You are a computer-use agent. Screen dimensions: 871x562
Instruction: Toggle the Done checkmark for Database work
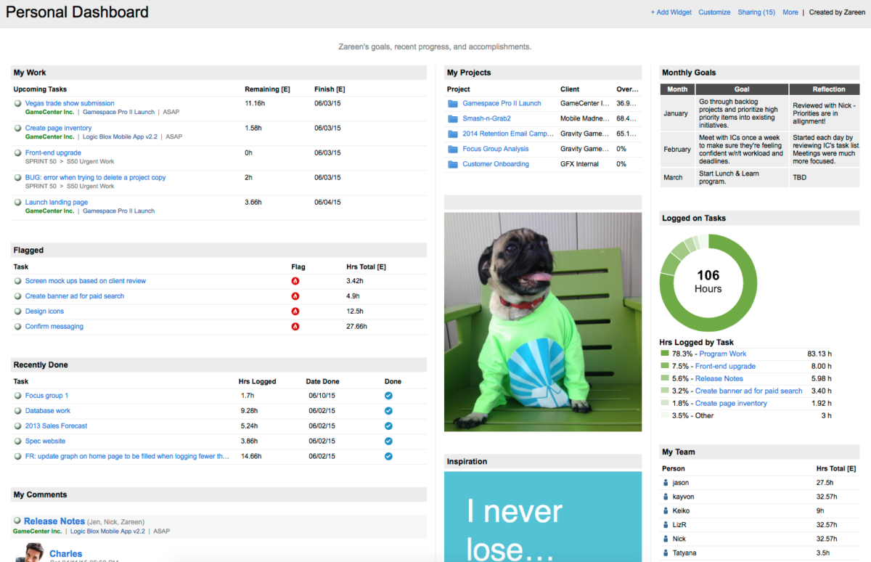click(x=388, y=411)
